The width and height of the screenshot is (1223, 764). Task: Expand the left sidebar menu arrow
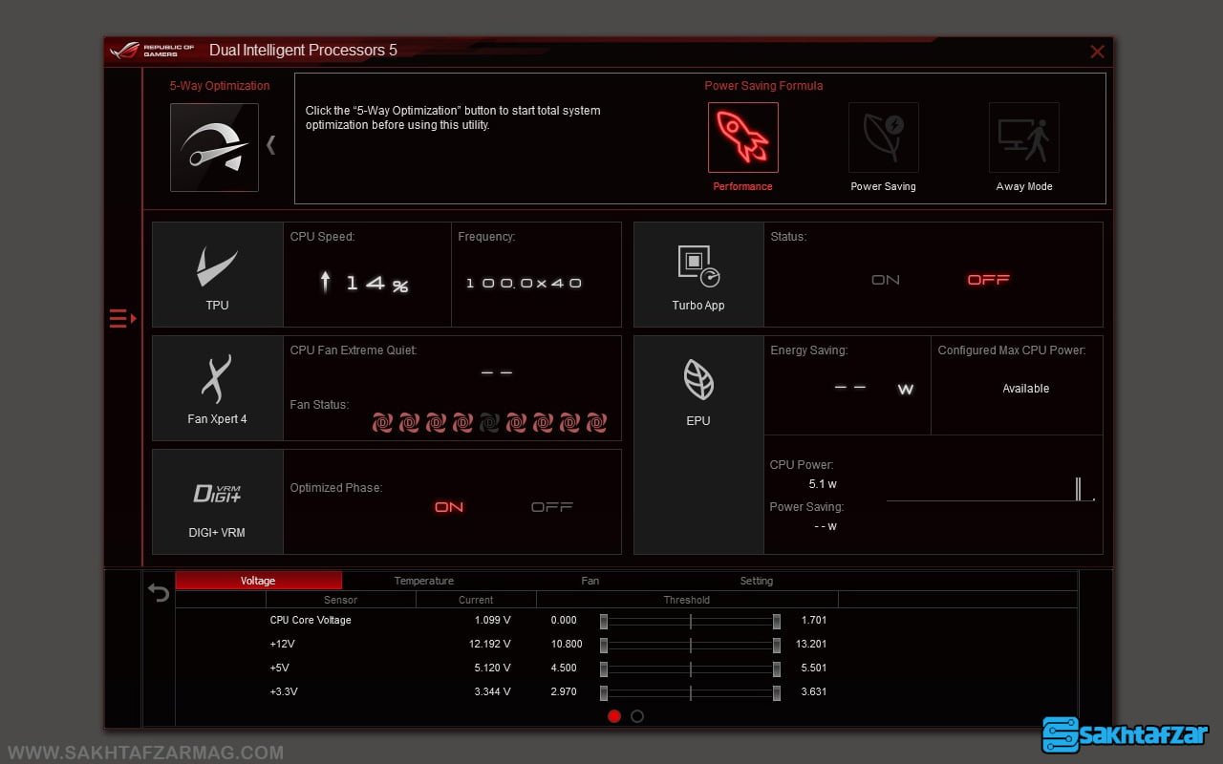[122, 318]
